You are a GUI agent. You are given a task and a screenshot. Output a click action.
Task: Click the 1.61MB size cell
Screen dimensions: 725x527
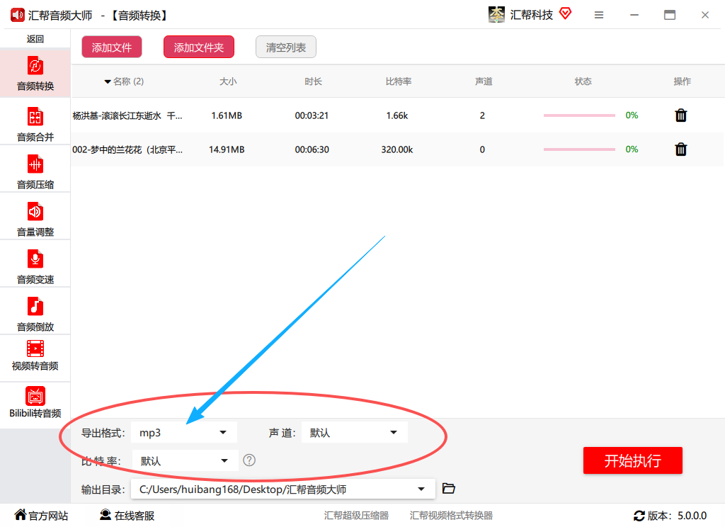[x=227, y=115]
